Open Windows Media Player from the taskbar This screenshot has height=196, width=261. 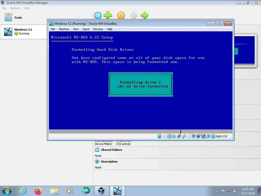69,191
